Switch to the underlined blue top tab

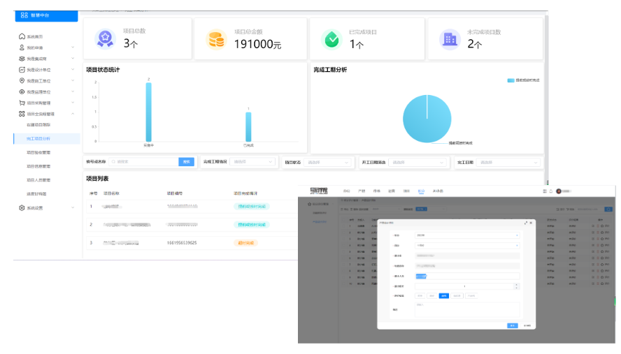click(x=421, y=191)
